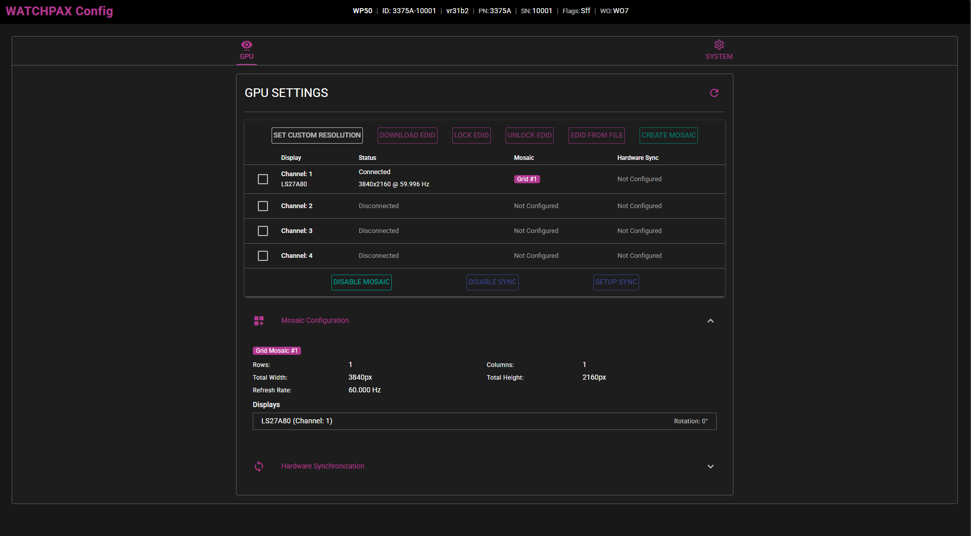Collapse the Mosaic Configuration section
The width and height of the screenshot is (971, 536).
pos(710,320)
